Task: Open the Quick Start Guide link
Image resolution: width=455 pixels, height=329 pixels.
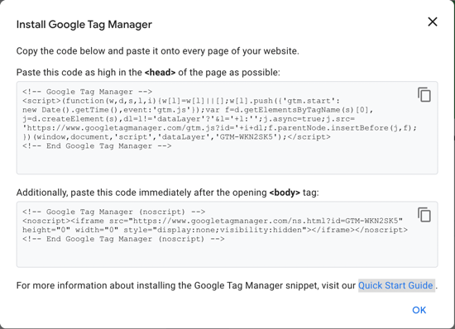Action: 395,285
